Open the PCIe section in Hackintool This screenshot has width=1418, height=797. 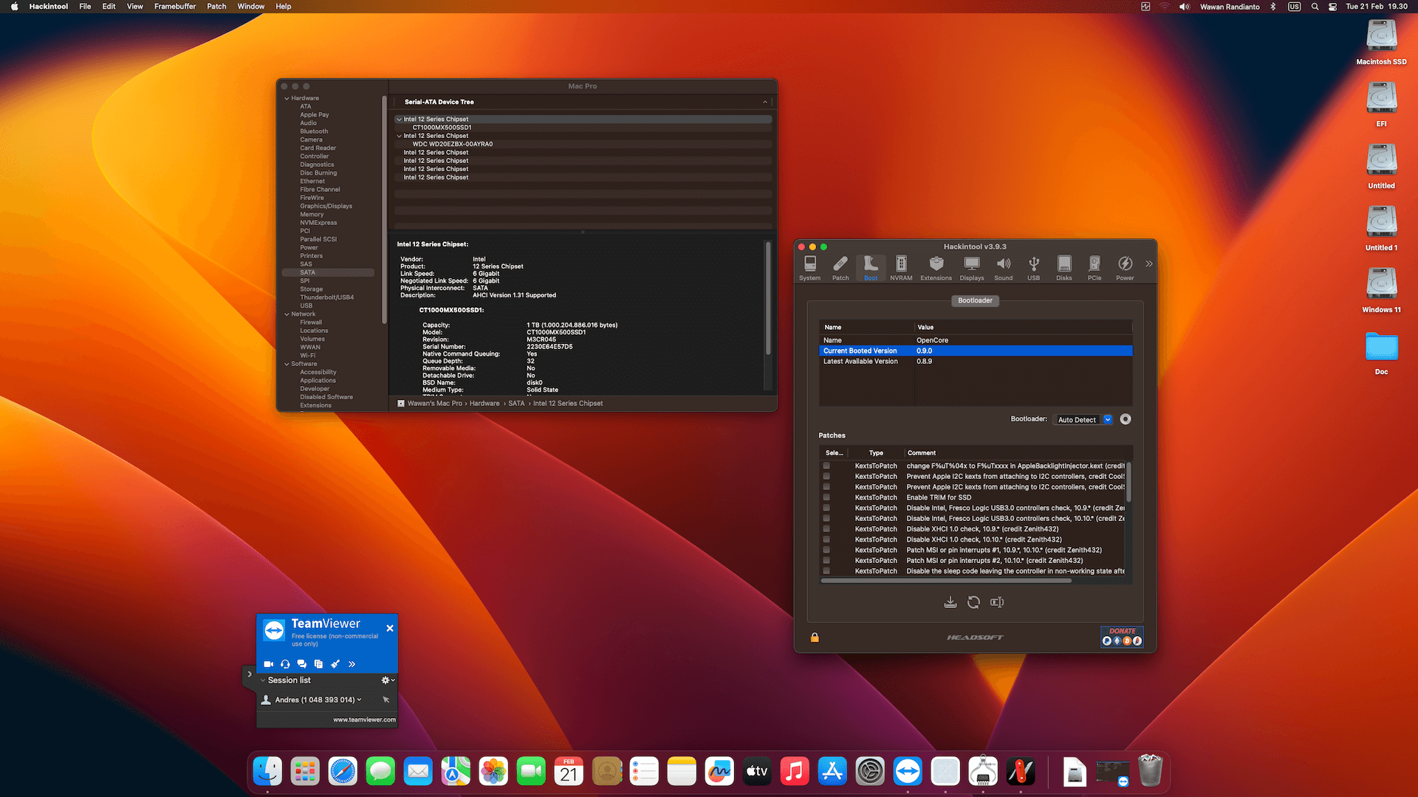1094,268
